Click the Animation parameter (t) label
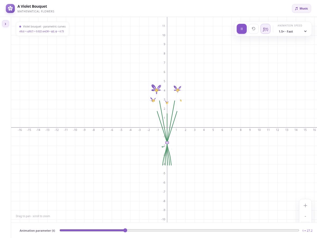This screenshot has height=238, width=317. (x=37, y=231)
